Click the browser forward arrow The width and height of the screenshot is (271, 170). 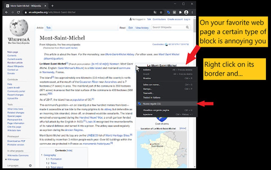click(x=12, y=12)
